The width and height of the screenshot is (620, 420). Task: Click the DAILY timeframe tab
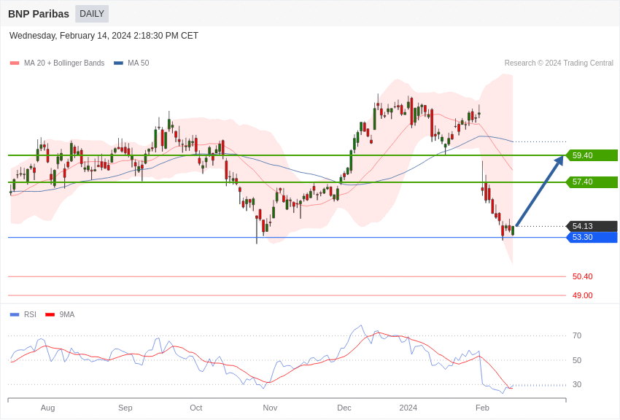click(92, 14)
